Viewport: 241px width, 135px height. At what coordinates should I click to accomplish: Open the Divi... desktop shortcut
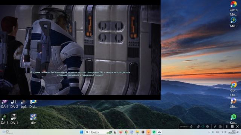(x=34, y=104)
